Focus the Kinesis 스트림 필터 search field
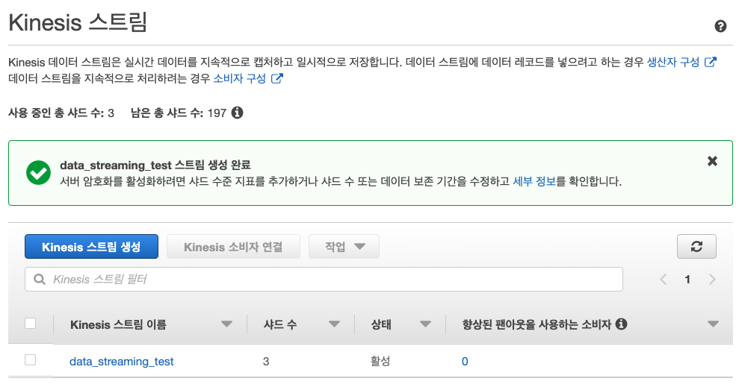 tap(324, 280)
